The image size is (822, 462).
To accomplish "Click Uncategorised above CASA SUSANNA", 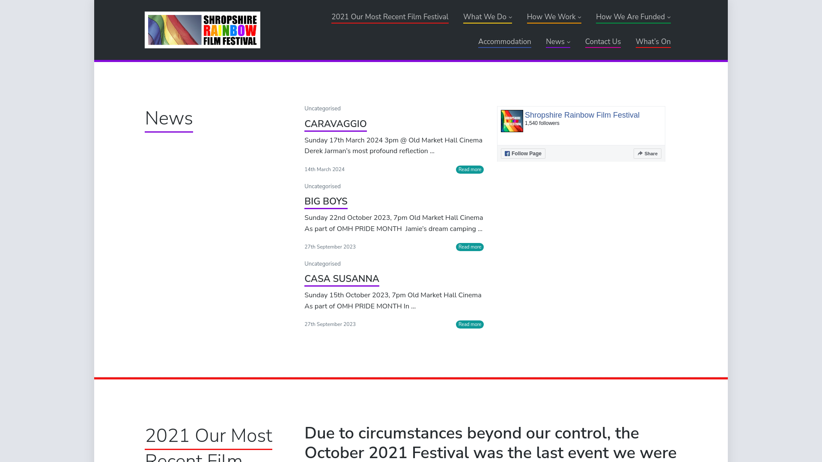I will (x=322, y=264).
